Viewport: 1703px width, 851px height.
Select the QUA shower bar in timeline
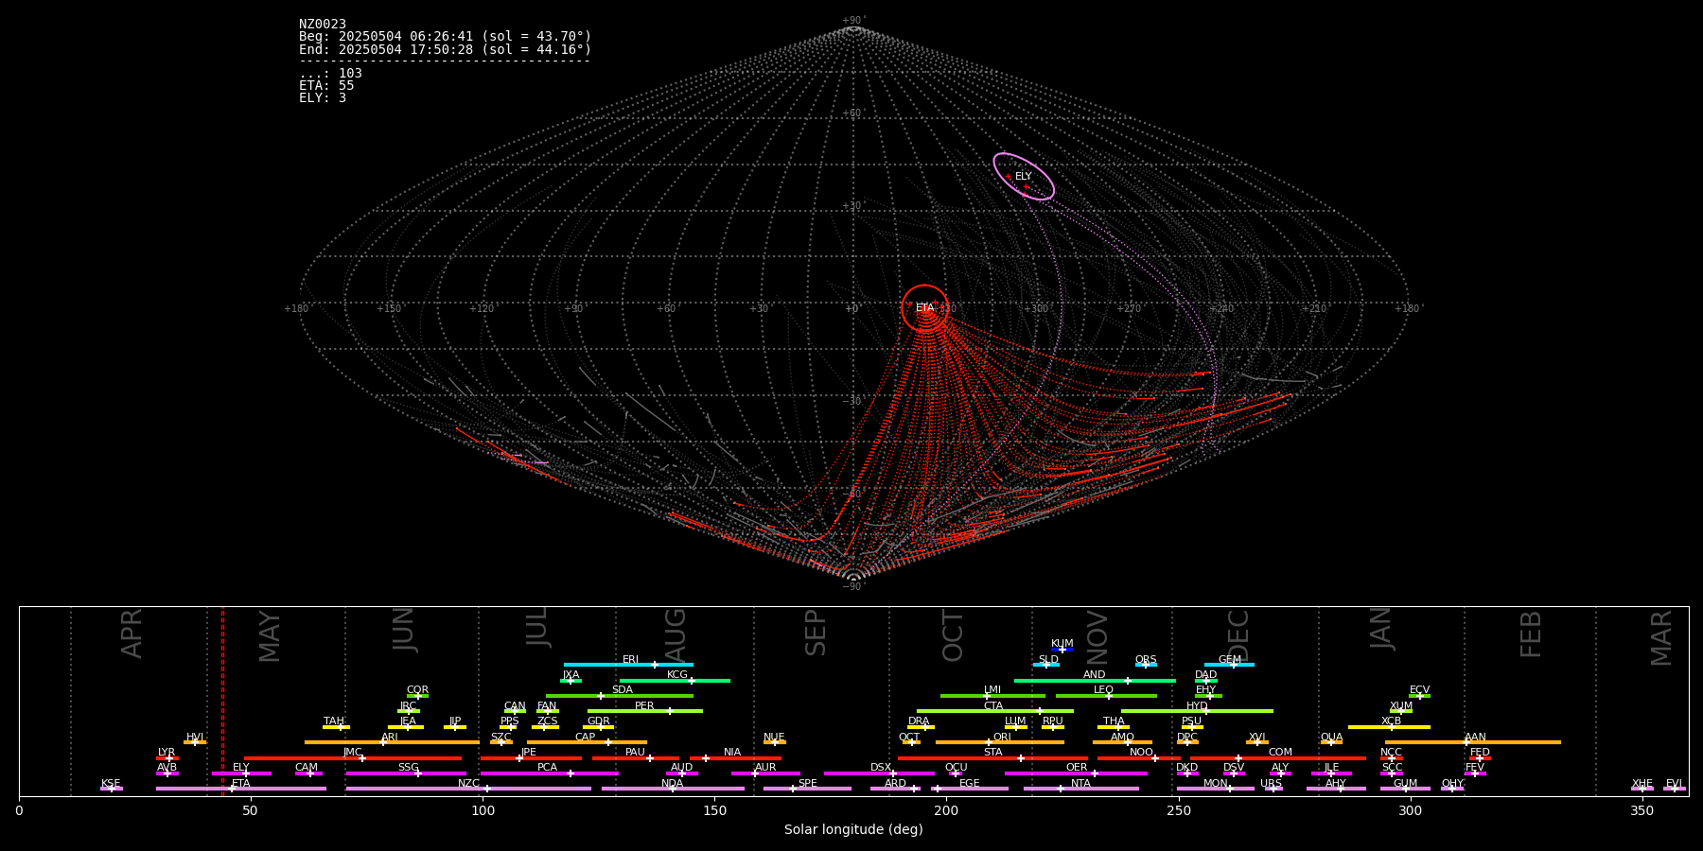click(1332, 742)
